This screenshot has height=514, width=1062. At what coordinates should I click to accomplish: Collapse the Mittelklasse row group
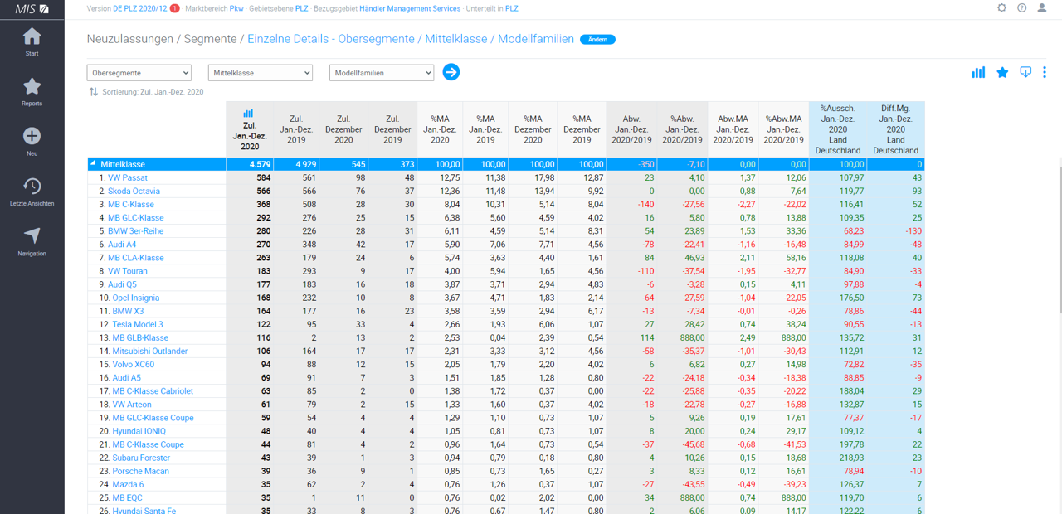click(x=93, y=164)
